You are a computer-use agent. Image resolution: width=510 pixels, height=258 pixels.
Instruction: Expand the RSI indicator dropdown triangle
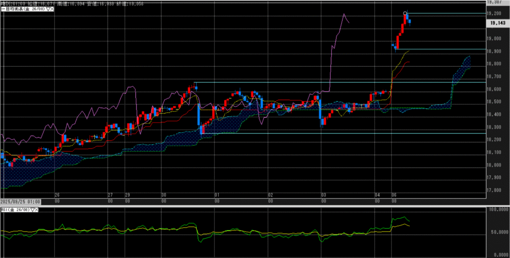click(x=33, y=210)
